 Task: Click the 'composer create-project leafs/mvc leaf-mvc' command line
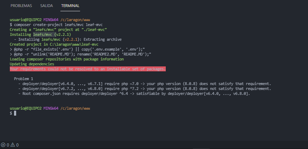pos(58,25)
